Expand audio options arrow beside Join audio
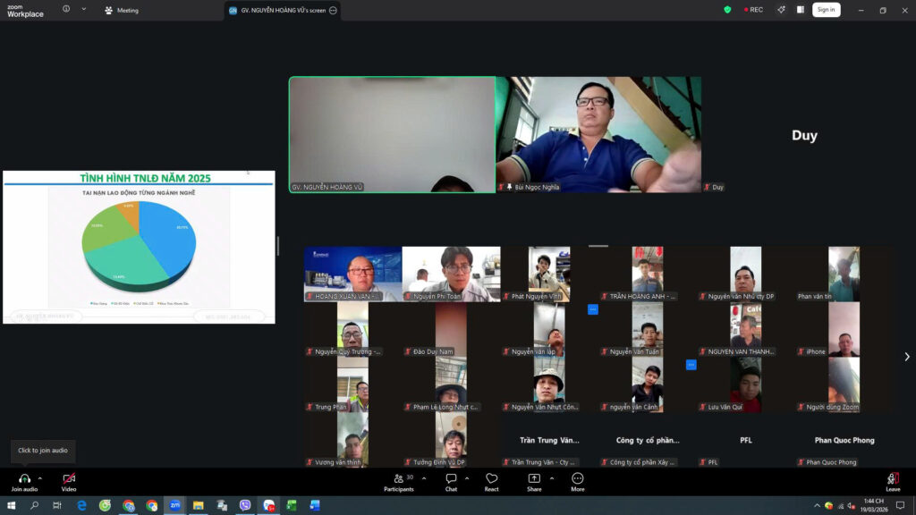 pos(40,478)
